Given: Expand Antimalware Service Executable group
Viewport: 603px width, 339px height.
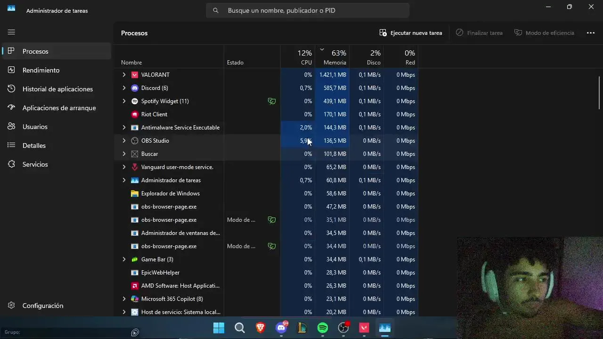Looking at the screenshot, I should [x=124, y=128].
